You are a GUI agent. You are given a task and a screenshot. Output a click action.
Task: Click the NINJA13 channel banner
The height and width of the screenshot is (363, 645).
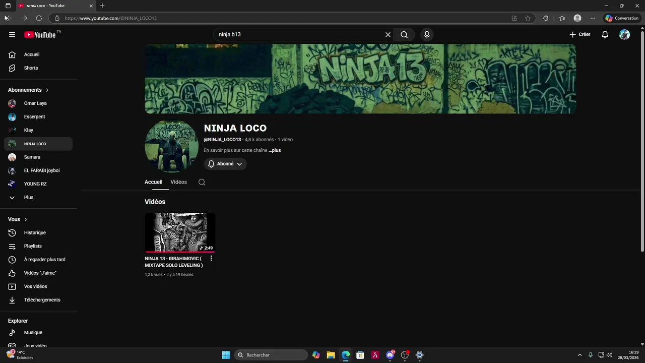(360, 79)
